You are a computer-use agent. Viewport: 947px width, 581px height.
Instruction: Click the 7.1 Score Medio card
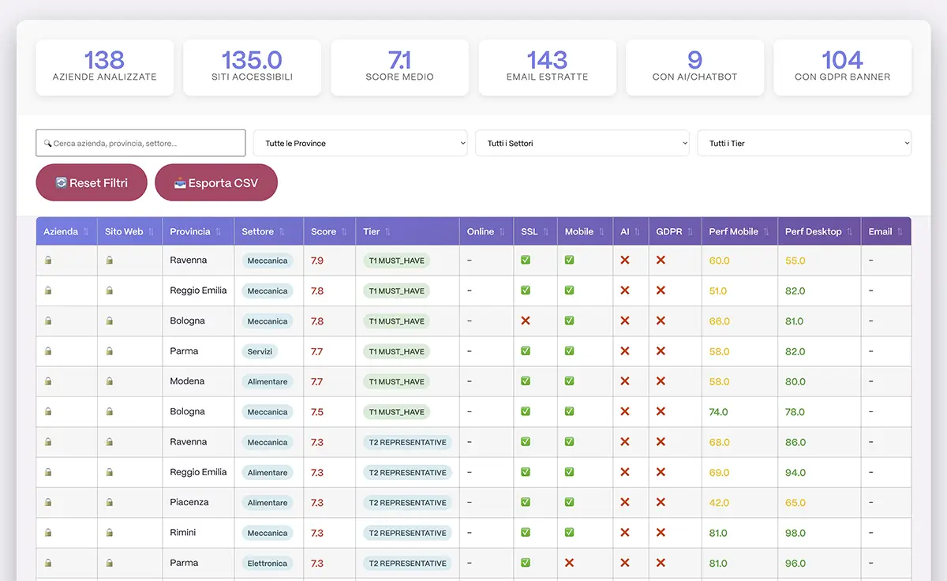(399, 68)
